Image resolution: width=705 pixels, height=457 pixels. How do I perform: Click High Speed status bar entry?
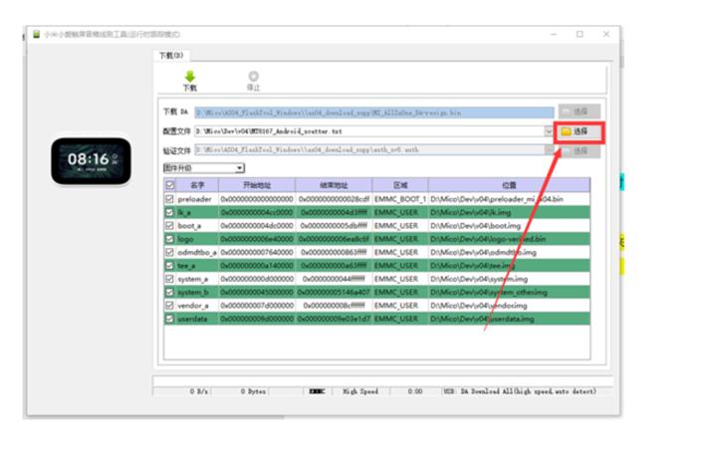coord(360,391)
